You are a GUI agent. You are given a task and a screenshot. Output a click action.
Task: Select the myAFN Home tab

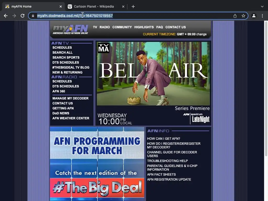coord(33,7)
